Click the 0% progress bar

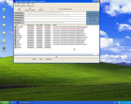coord(57,57)
